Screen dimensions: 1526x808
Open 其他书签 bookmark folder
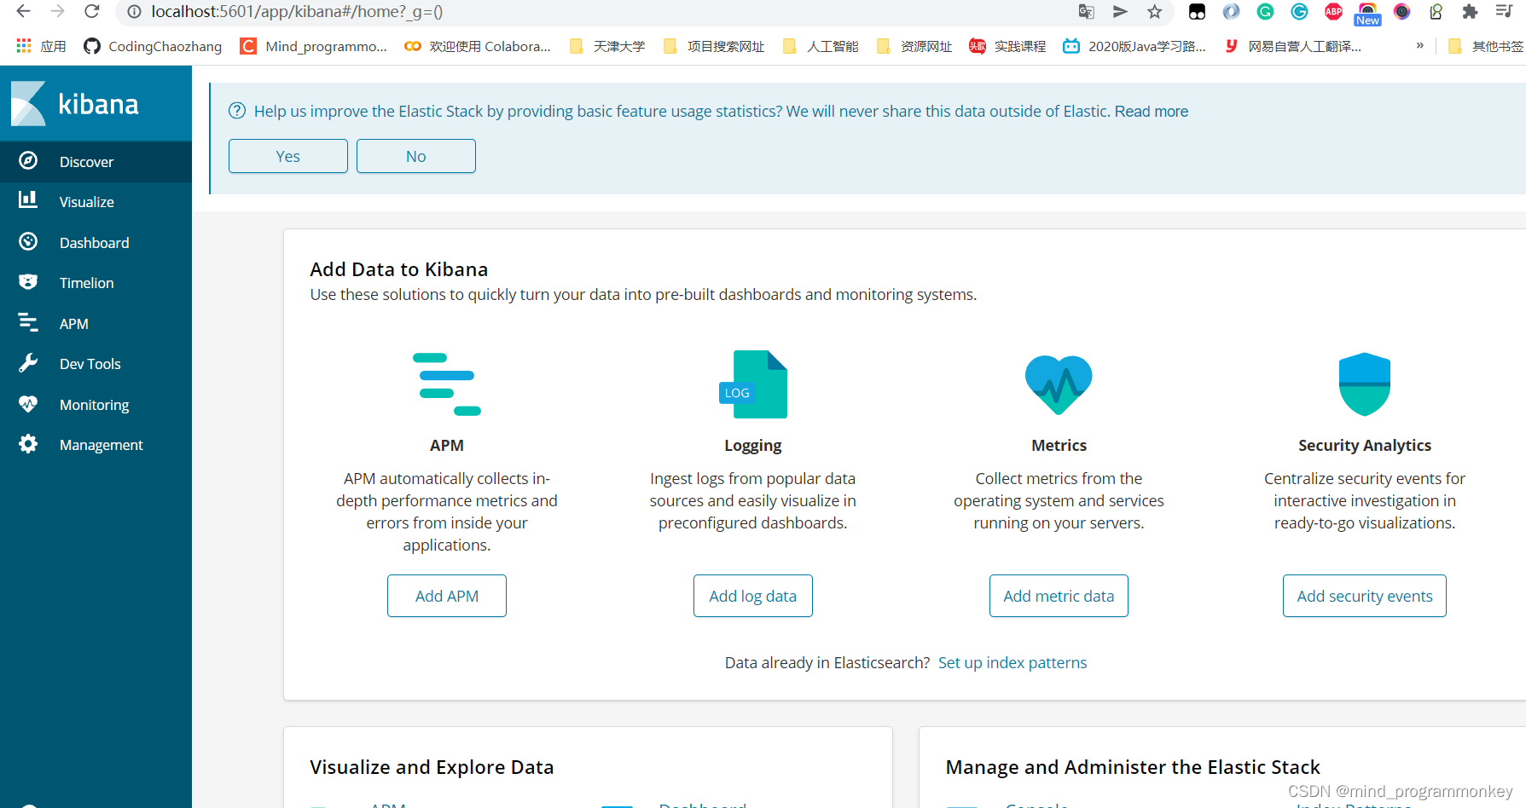[x=1487, y=46]
